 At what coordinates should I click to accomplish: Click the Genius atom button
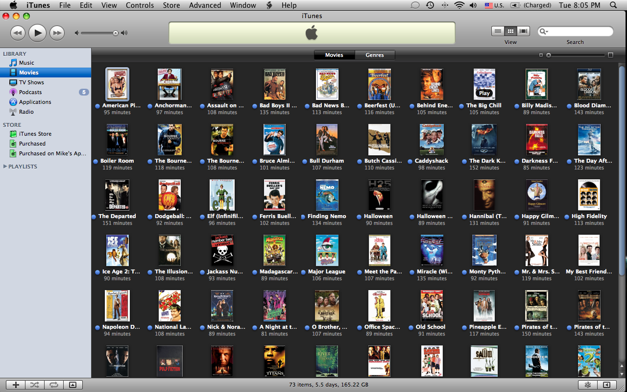click(588, 385)
